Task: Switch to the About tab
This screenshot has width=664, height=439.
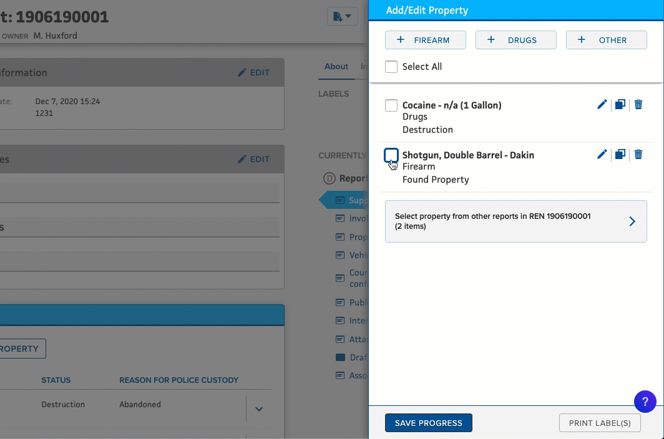Action: [x=336, y=67]
